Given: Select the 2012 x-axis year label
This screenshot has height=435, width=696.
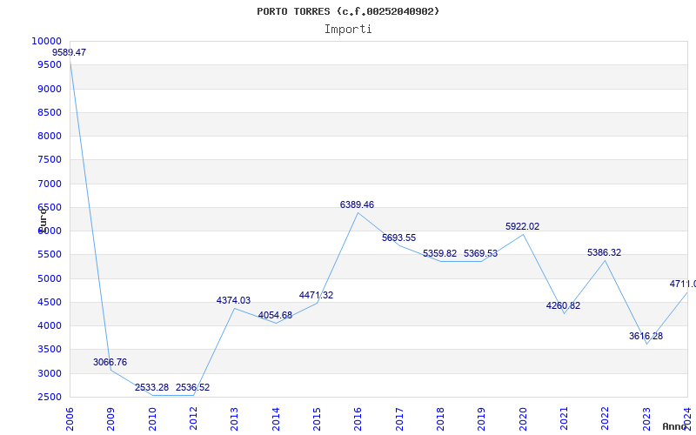Looking at the screenshot, I should [193, 419].
